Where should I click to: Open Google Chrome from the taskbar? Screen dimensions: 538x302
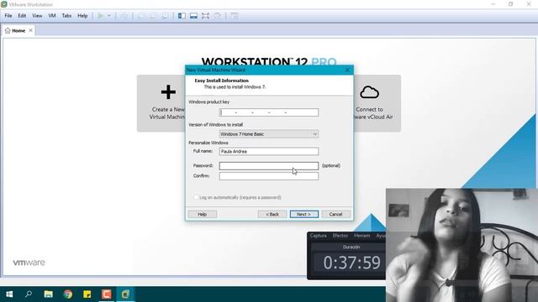(68, 294)
